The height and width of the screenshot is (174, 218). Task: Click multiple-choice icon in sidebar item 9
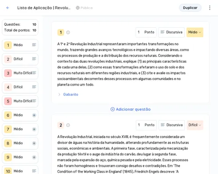pyautogui.click(x=34, y=157)
